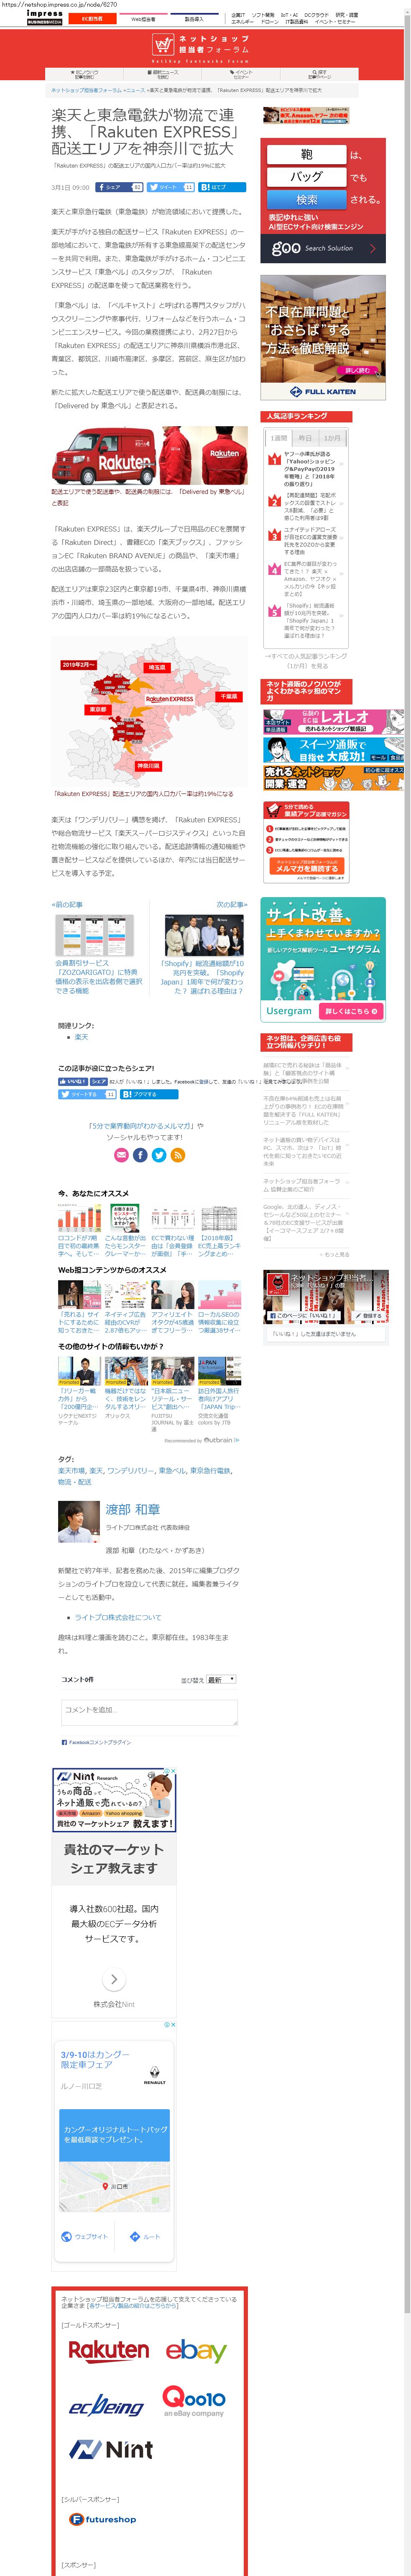
Task: Open the 楽天 related link
Action: [81, 1037]
